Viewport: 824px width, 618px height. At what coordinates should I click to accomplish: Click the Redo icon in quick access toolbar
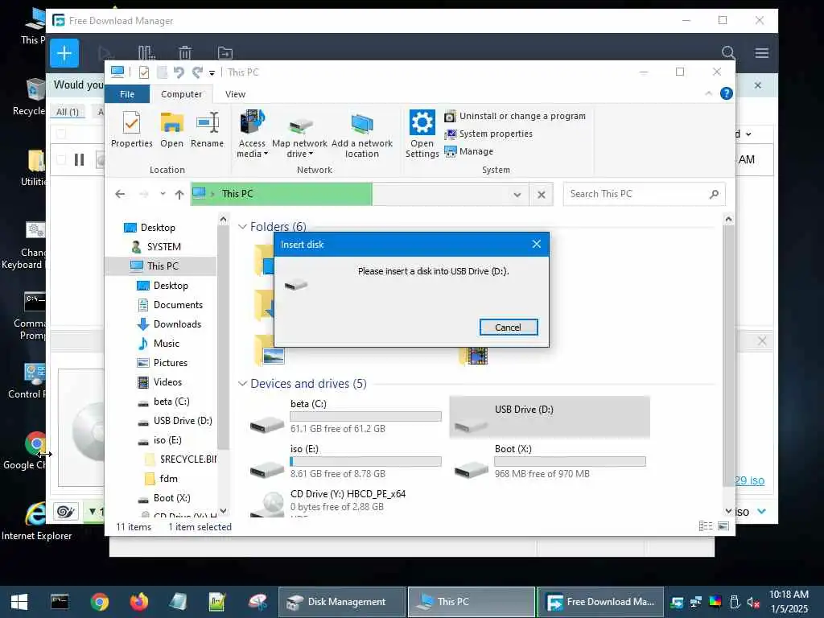point(198,72)
